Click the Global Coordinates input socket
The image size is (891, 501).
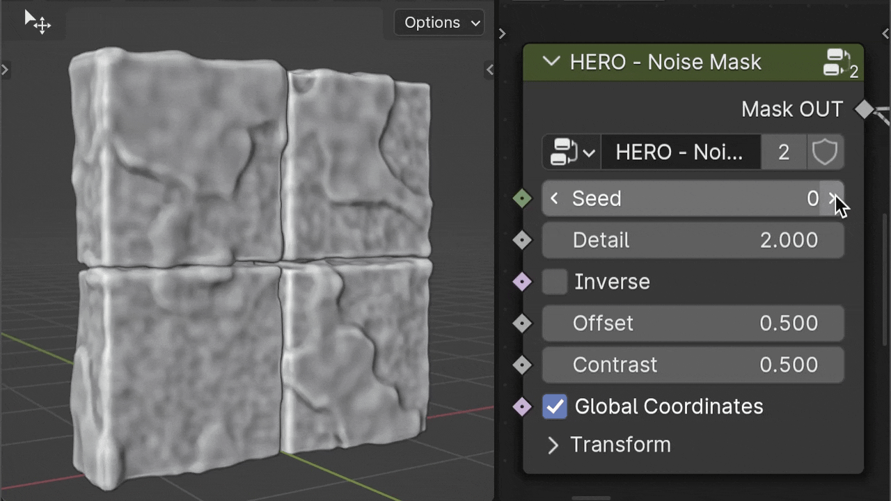click(522, 406)
